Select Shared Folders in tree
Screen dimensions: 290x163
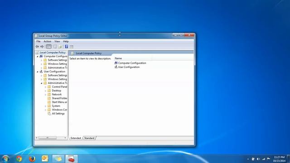[59, 98]
